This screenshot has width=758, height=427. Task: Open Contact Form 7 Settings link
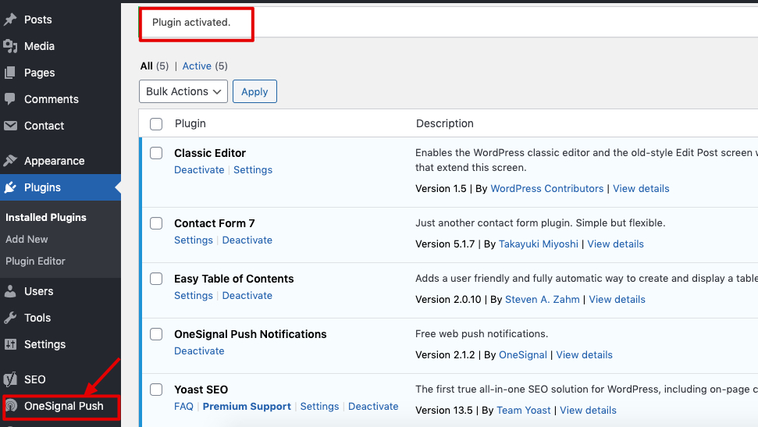point(194,240)
